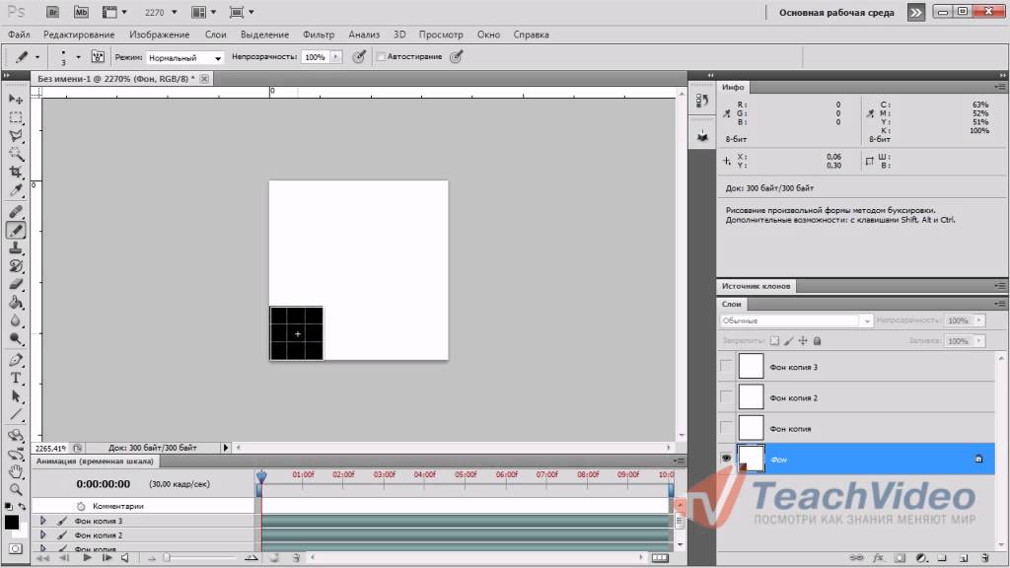Open the Режим blending mode dropdown
Viewport: 1010px width, 568px height.
(185, 58)
